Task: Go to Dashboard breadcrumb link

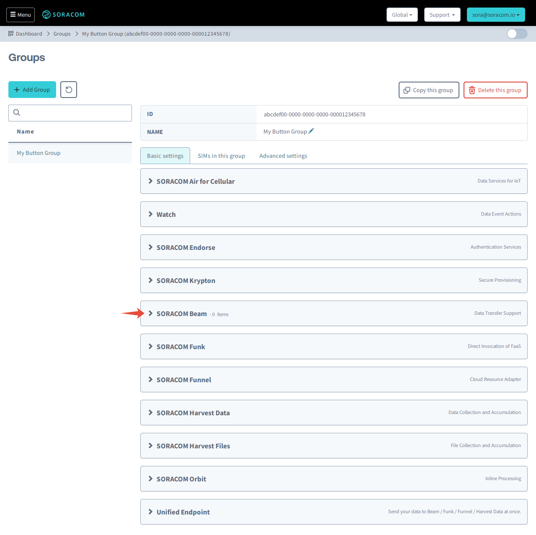Action: 29,34
